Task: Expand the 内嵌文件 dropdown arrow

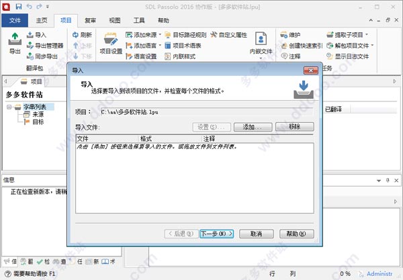Action: coord(261,58)
